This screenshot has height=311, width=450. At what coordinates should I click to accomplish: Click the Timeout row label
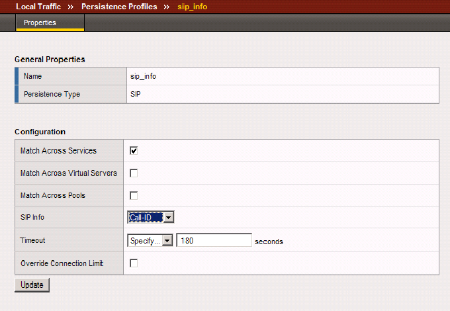click(33, 241)
